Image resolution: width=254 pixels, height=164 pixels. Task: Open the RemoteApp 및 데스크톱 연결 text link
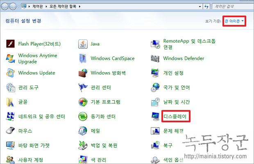tap(189, 44)
